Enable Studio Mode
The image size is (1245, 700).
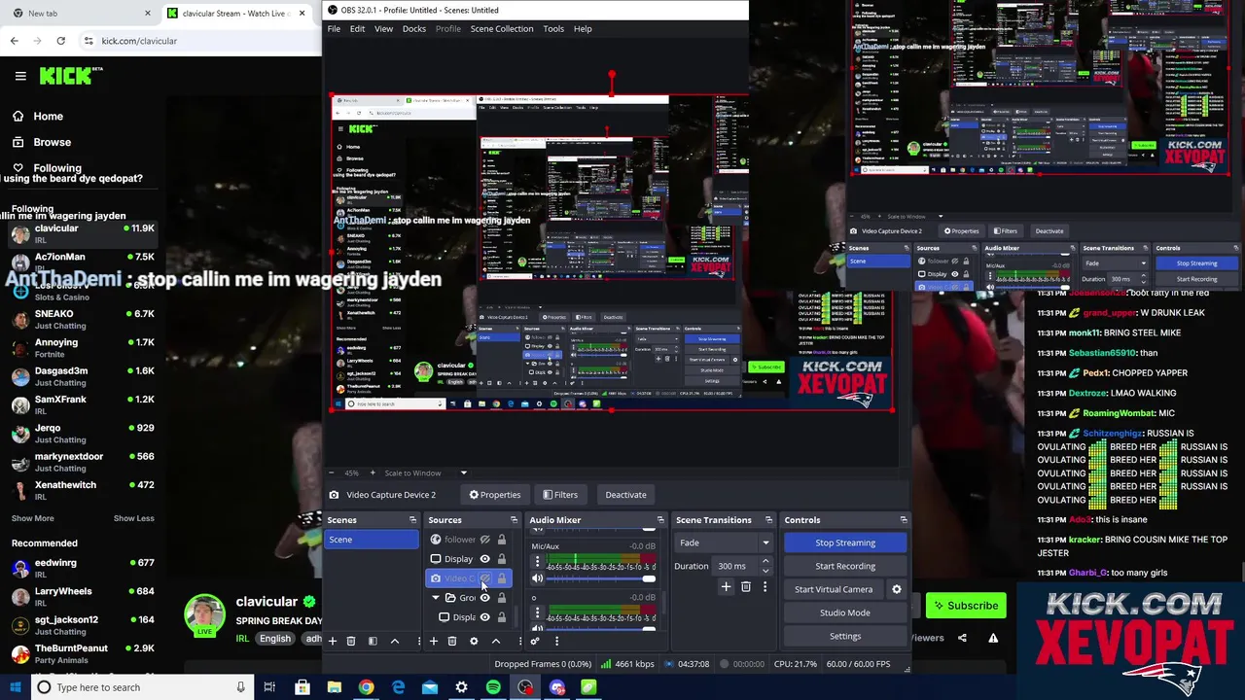pyautogui.click(x=845, y=612)
